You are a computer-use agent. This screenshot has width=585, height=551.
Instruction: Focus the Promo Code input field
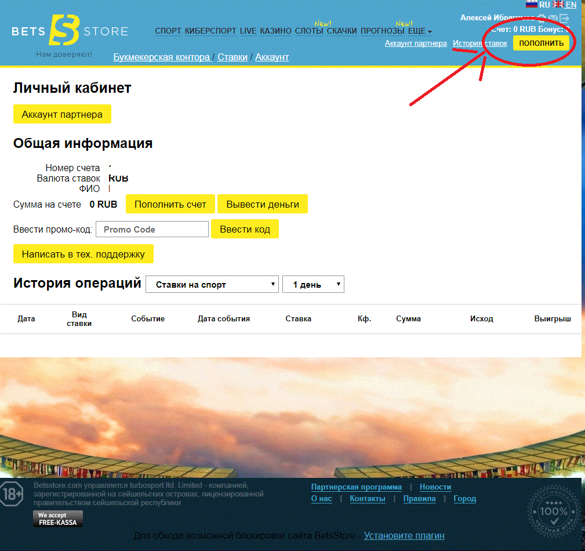click(x=152, y=229)
